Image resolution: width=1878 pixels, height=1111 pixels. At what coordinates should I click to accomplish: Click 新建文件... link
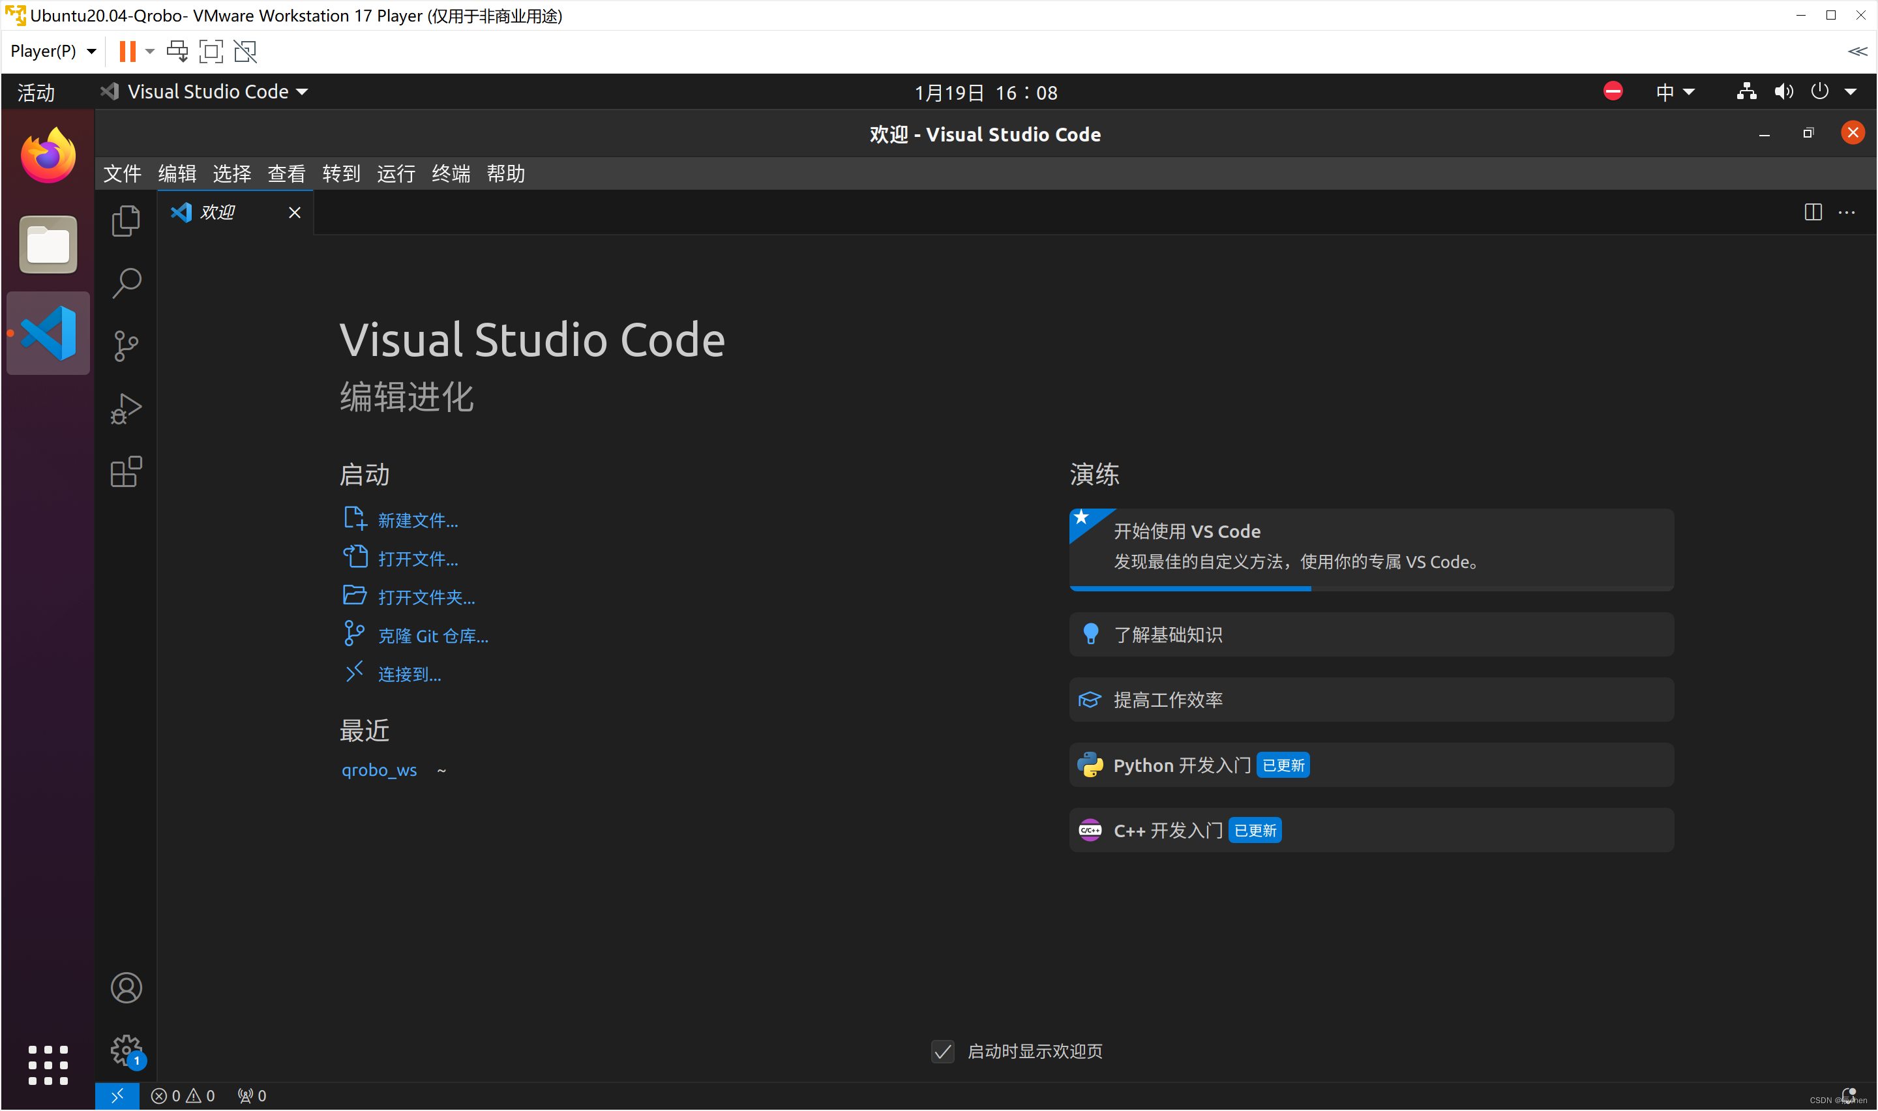[418, 520]
